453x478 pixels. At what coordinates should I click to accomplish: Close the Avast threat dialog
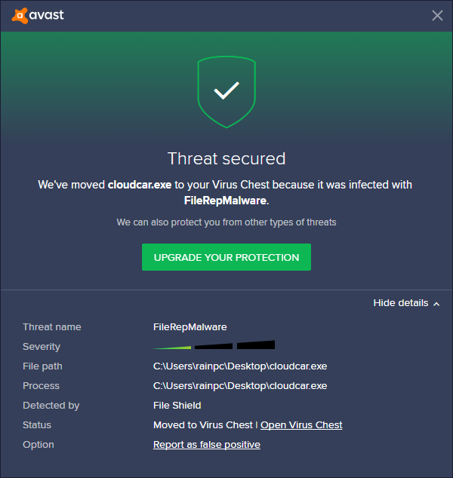pyautogui.click(x=437, y=15)
